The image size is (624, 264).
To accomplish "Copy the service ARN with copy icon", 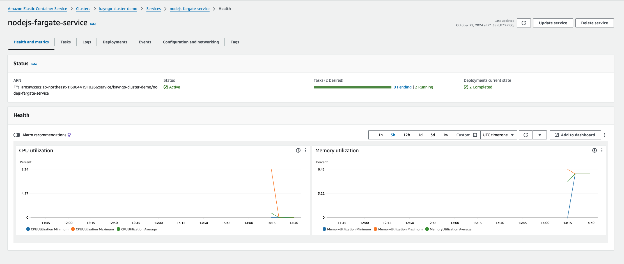I will click(17, 87).
